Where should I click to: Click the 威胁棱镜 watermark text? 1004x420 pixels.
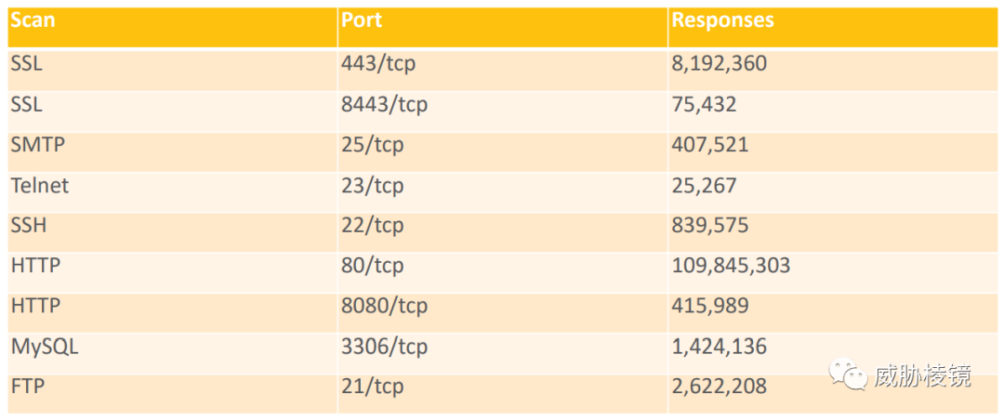point(922,375)
